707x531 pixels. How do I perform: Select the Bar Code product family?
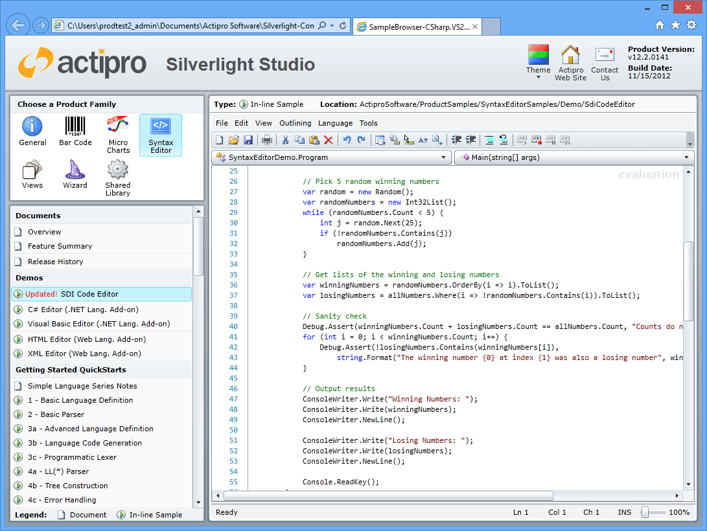[x=75, y=131]
